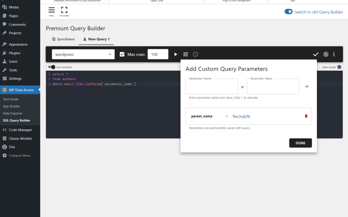Viewport: 348px width, 217px height.
Task: Click the Switch to old Query Builder link
Action: [x=319, y=12]
